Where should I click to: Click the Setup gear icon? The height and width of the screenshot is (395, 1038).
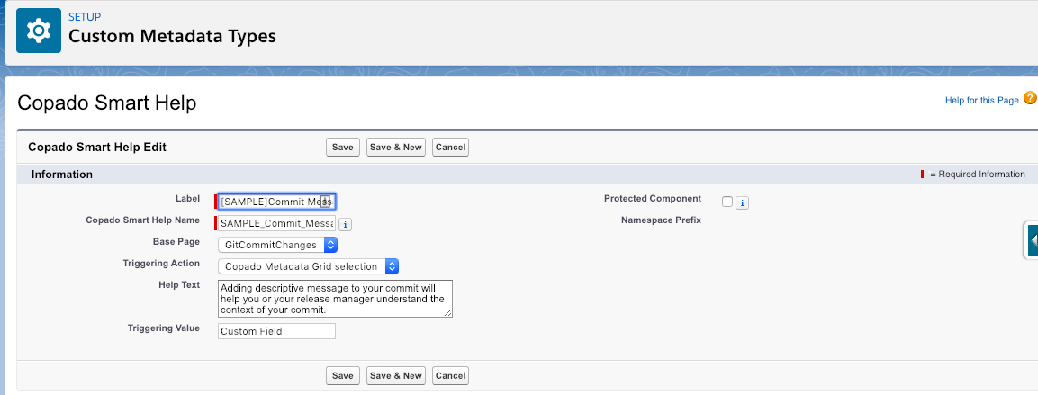point(39,31)
